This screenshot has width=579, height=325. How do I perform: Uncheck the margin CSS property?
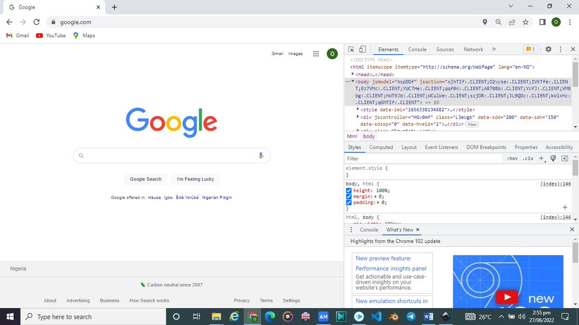point(349,196)
